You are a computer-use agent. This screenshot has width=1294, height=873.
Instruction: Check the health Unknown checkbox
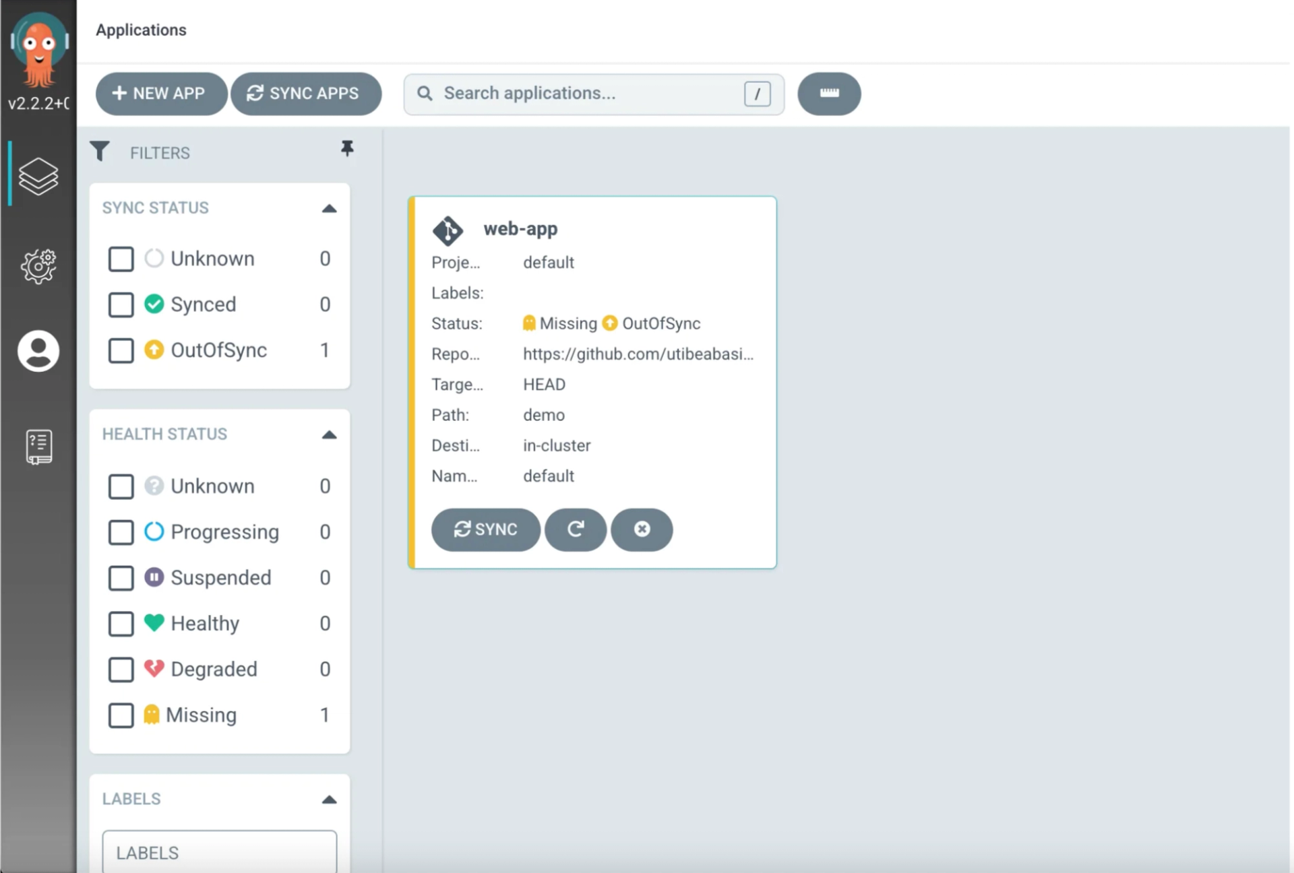tap(121, 486)
